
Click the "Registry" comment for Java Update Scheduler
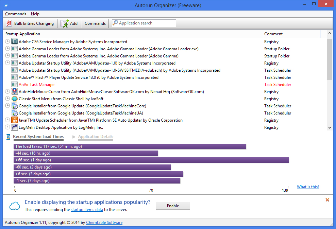pyautogui.click(x=271, y=120)
